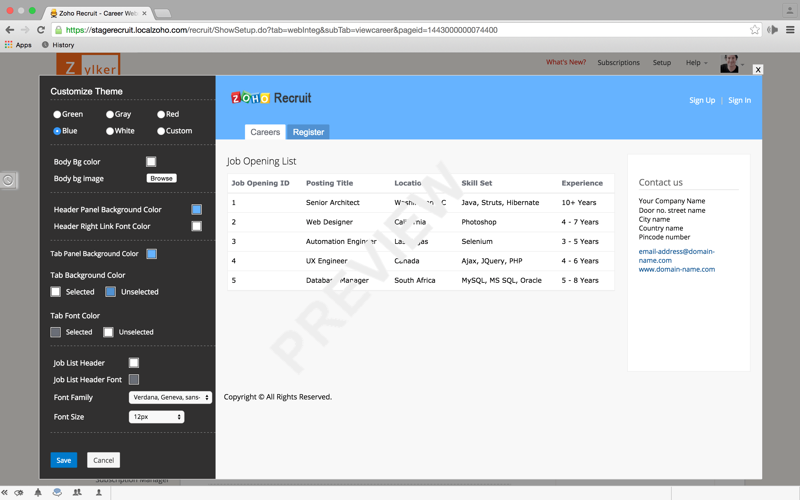Viewport: 800px width, 500px height.
Task: Close the theme preview with X
Action: (x=758, y=69)
